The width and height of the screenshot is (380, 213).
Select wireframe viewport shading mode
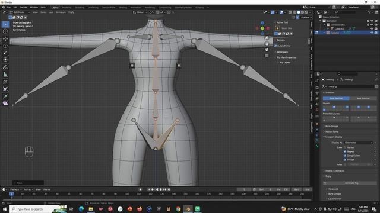[x=294, y=12]
